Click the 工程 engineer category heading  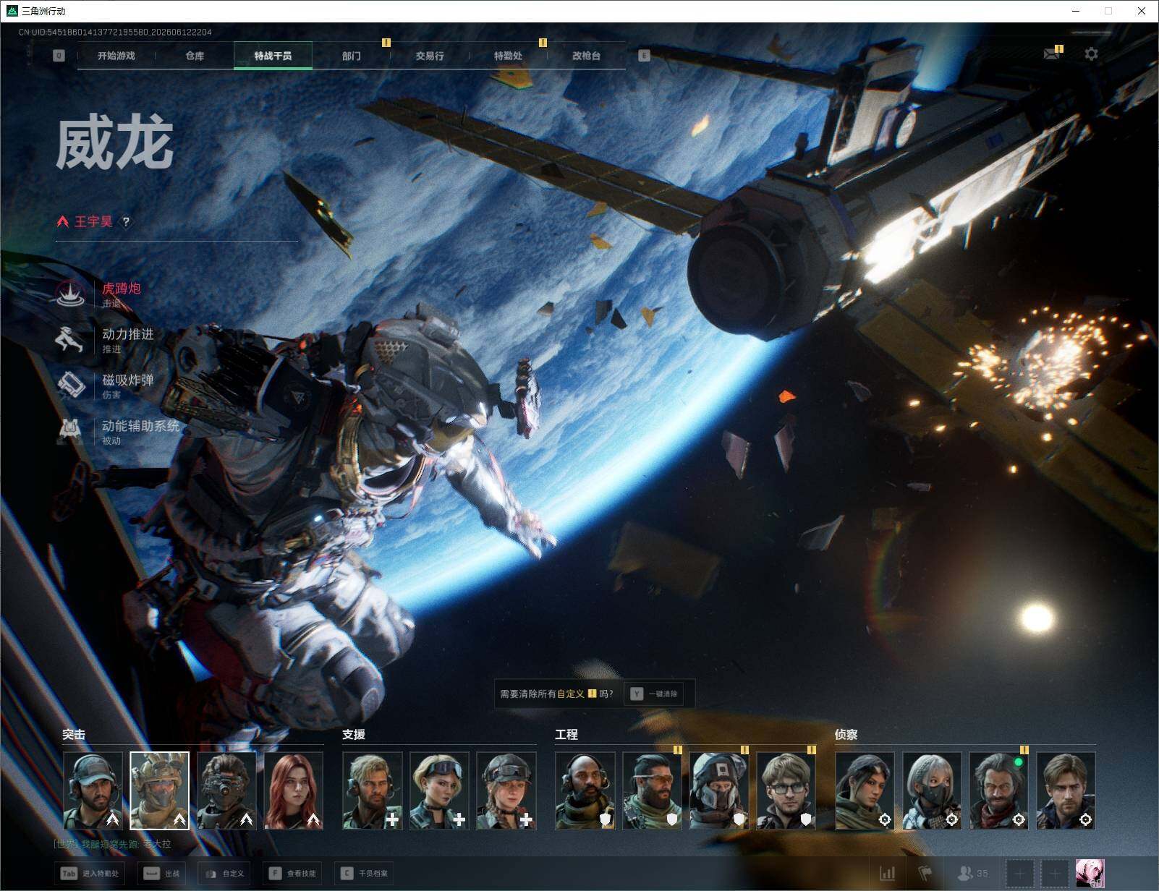pyautogui.click(x=566, y=735)
